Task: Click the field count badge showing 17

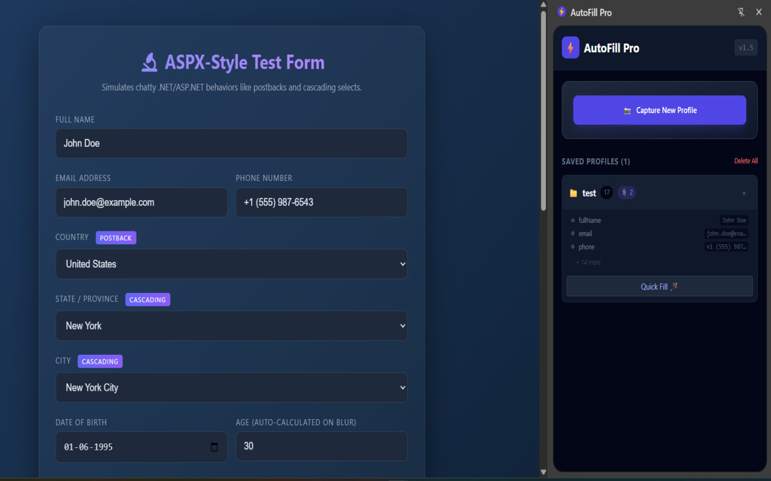Action: pos(607,192)
